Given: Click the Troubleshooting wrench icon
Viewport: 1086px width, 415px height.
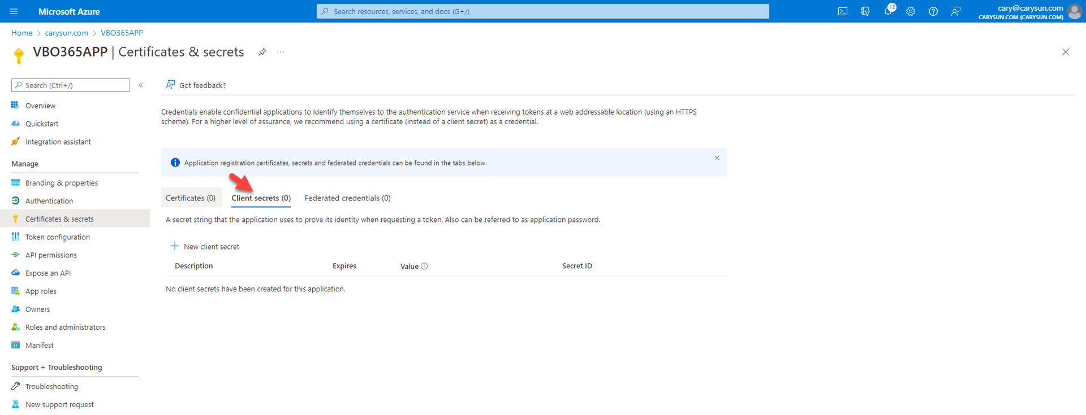Looking at the screenshot, I should tap(15, 387).
